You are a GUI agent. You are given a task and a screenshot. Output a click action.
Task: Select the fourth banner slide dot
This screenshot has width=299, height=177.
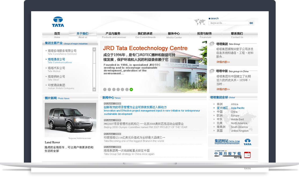pos(118,89)
